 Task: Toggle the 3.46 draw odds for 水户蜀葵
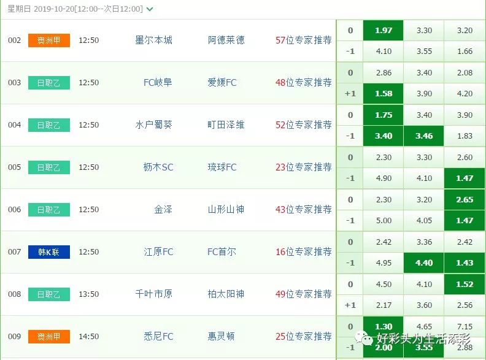coord(423,136)
